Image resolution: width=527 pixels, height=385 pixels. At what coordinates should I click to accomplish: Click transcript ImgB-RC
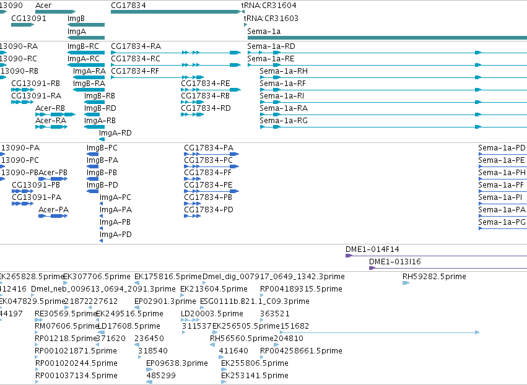86,53
